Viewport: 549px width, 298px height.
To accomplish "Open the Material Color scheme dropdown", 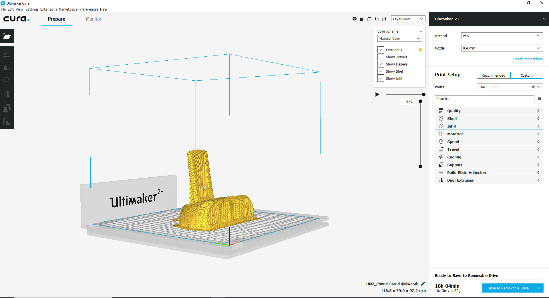I will tap(399, 38).
